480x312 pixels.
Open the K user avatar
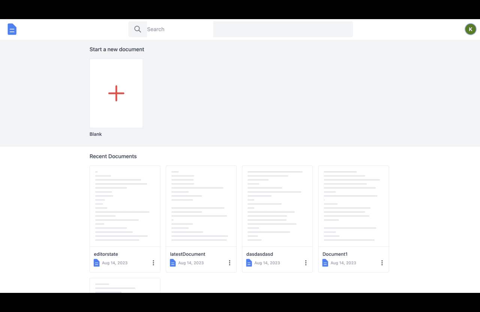tap(471, 29)
